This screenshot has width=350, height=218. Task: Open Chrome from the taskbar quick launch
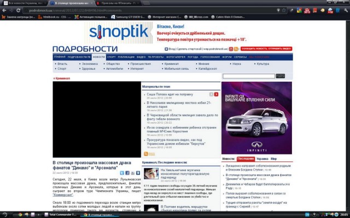point(20,215)
